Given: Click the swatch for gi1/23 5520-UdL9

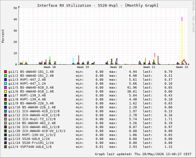Looking at the screenshot, I should (x=5, y=139).
